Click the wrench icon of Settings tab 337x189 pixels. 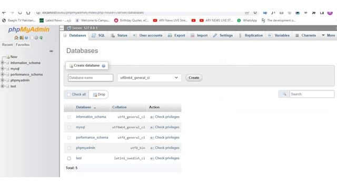click(215, 35)
